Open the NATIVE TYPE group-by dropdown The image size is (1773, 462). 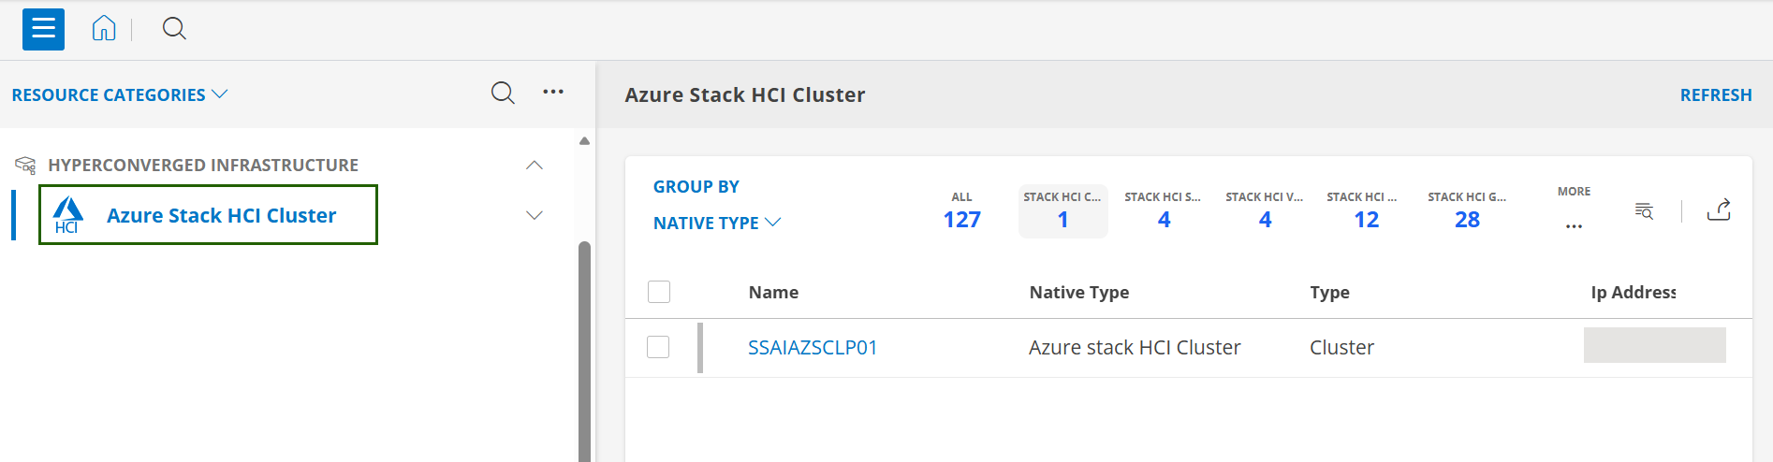(x=717, y=223)
